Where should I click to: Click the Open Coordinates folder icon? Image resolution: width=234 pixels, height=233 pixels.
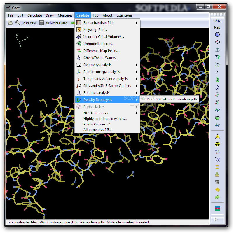pyautogui.click(x=10, y=23)
